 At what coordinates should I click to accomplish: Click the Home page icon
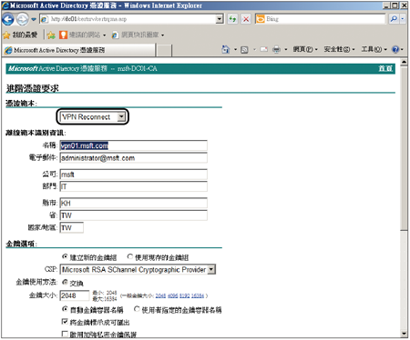tap(225, 49)
